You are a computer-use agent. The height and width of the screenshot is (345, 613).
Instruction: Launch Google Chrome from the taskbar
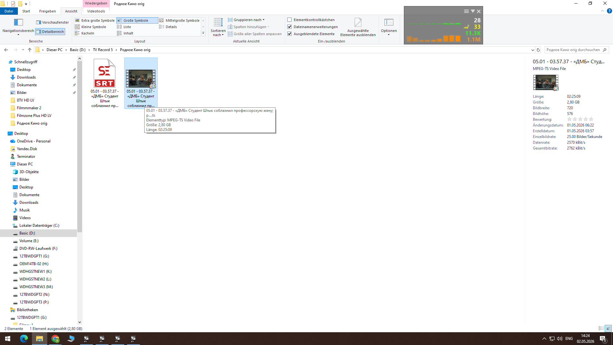(x=55, y=339)
